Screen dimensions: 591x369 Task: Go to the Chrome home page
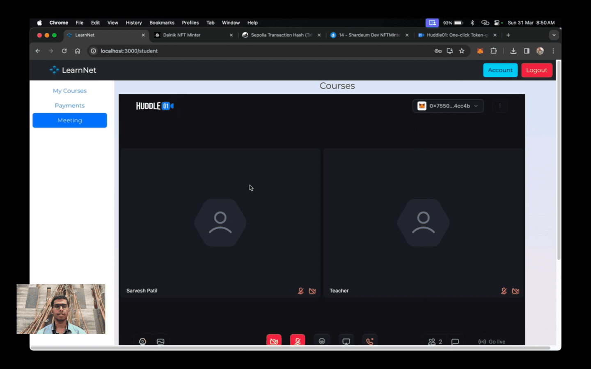(78, 51)
